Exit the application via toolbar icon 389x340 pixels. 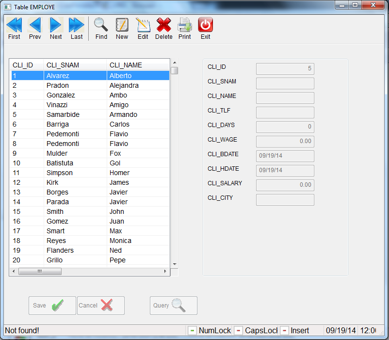(205, 28)
